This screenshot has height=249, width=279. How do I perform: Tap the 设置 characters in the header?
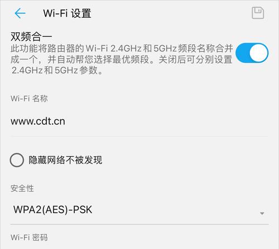coord(81,13)
